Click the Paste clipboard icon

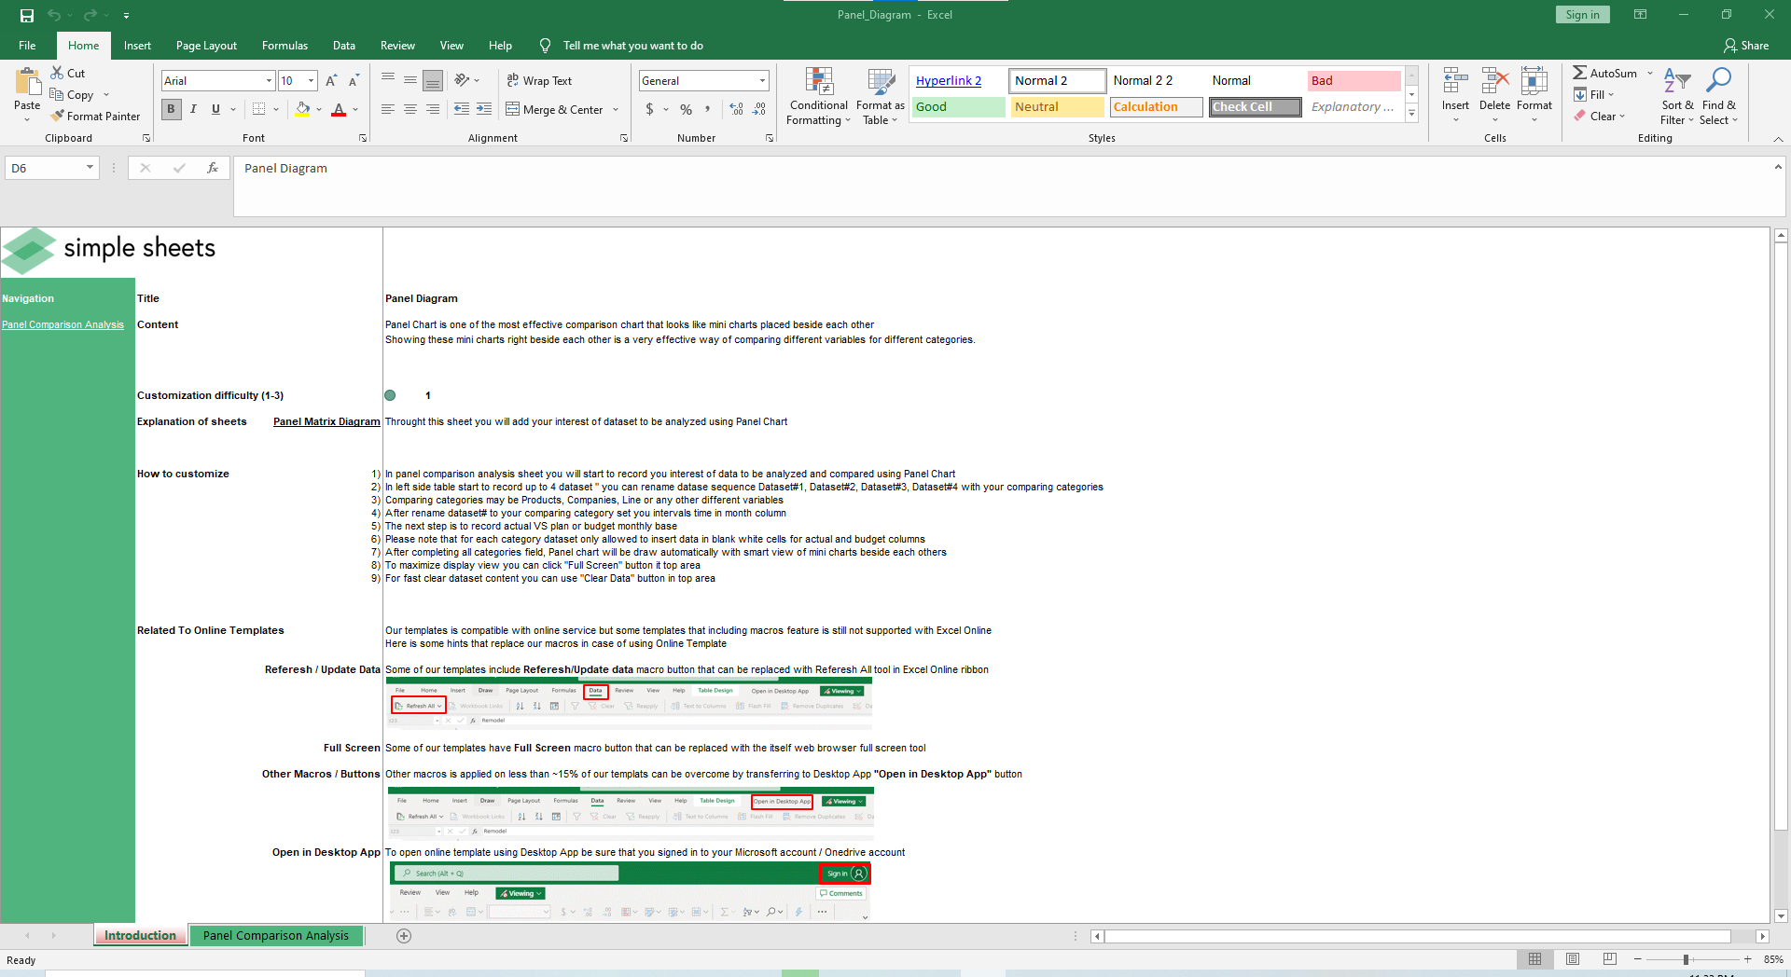[27, 82]
